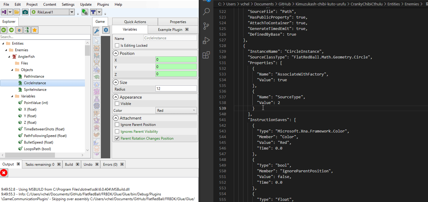Select PathInstance in the Explorer tree
428x202 pixels.
coord(34,76)
